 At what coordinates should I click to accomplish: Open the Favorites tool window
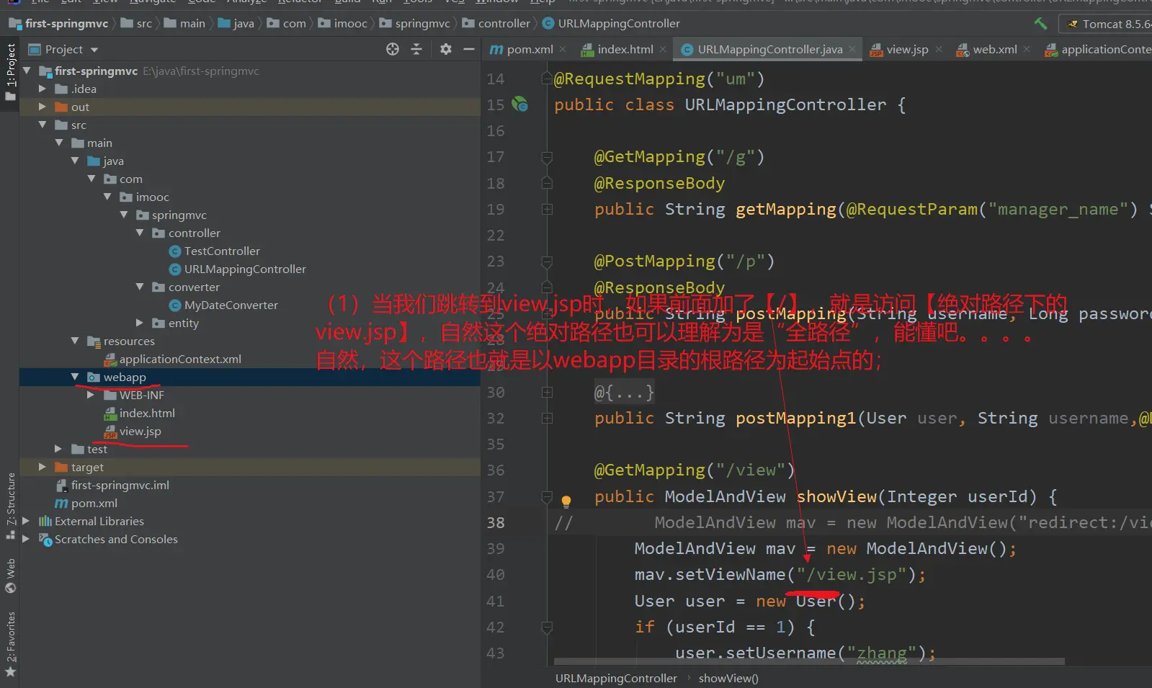11,643
